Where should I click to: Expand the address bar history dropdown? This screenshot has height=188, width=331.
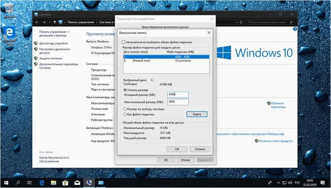(x=236, y=22)
